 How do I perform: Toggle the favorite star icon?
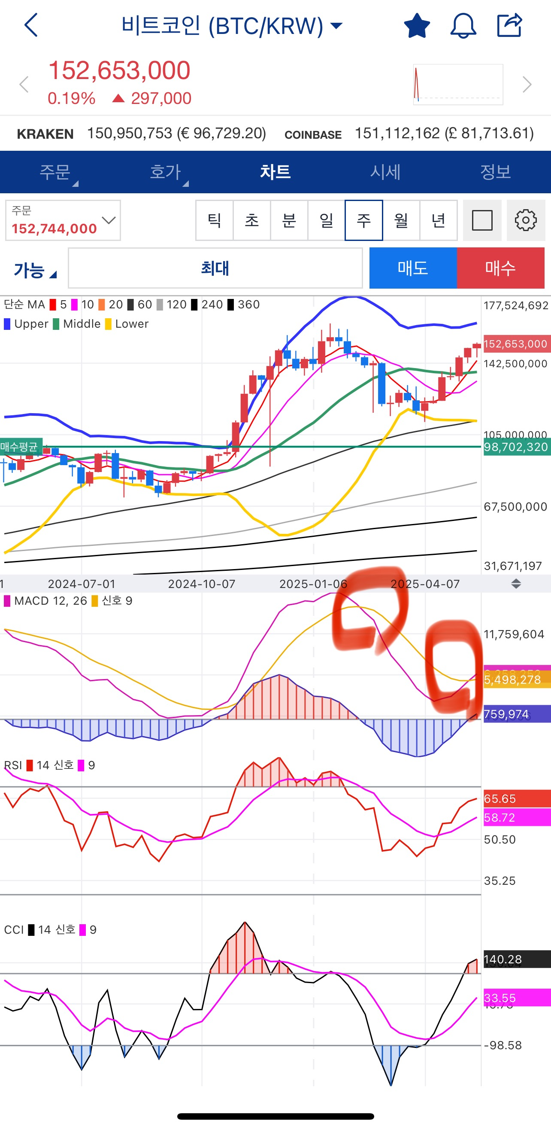click(x=416, y=25)
